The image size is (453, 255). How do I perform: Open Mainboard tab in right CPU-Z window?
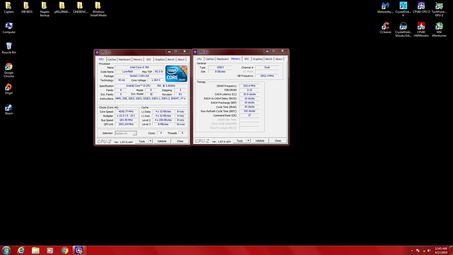point(222,59)
